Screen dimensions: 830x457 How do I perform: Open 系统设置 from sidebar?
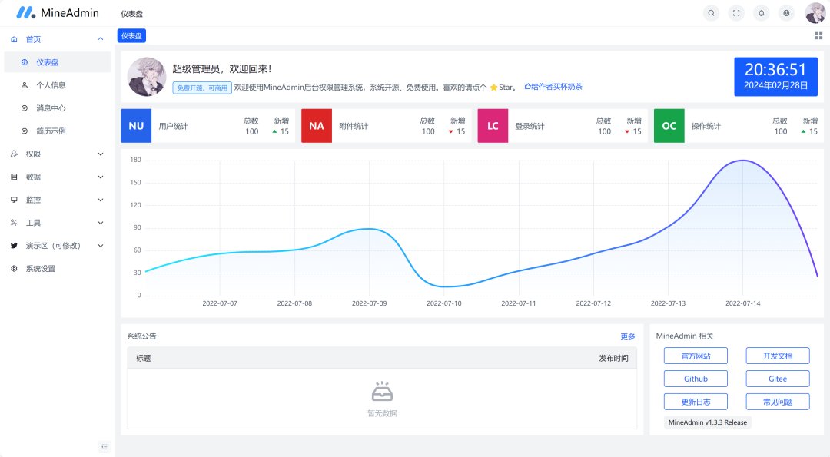(x=41, y=269)
